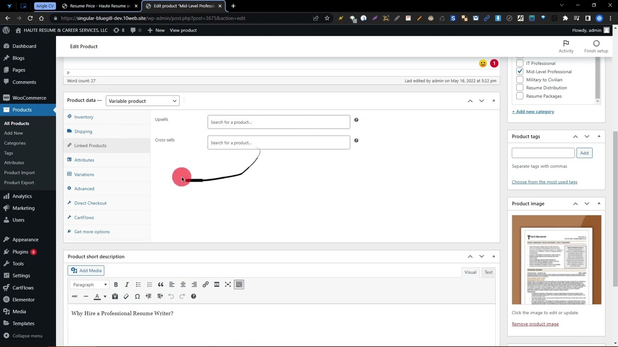The image size is (618, 347).
Task: Insert a link using the chain icon
Action: pyautogui.click(x=206, y=285)
